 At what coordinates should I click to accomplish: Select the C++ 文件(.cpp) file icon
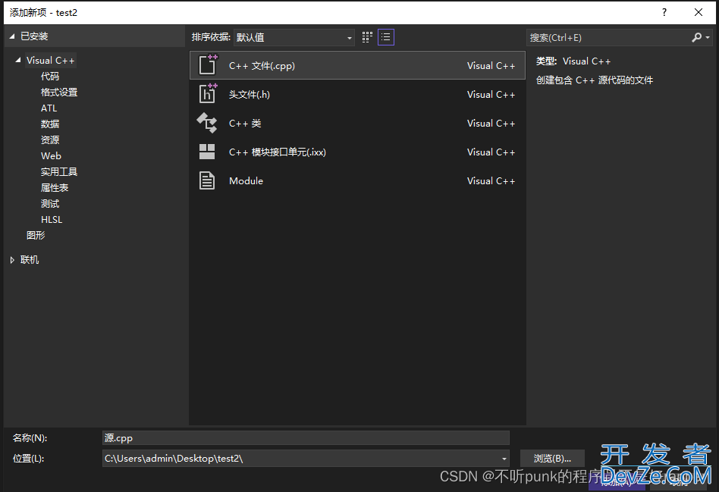coord(207,64)
